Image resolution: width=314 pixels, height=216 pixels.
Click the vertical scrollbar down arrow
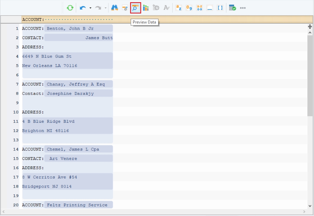[310, 206]
